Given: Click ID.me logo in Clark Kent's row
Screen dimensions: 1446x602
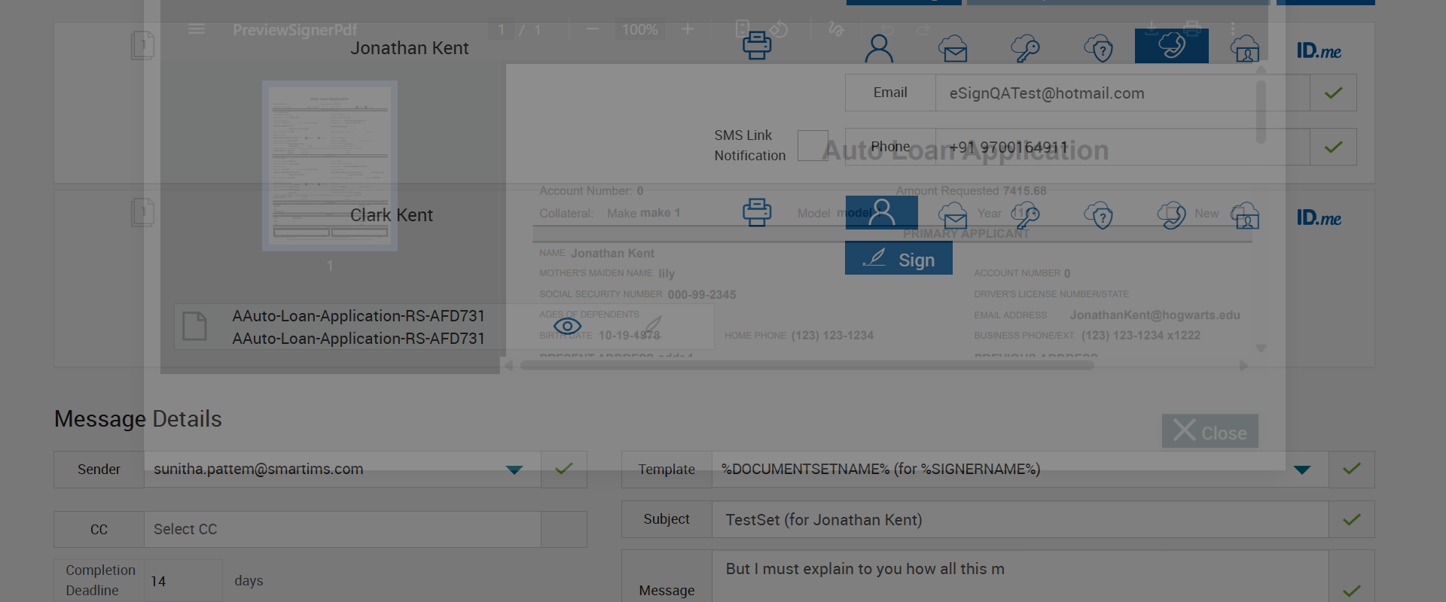Looking at the screenshot, I should (1319, 217).
